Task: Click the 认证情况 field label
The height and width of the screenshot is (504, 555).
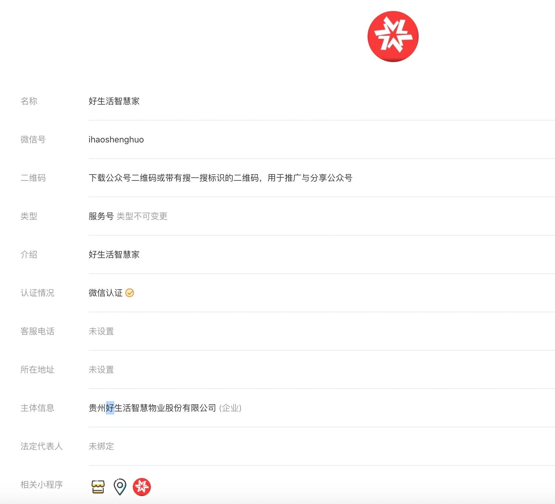Action: tap(37, 293)
